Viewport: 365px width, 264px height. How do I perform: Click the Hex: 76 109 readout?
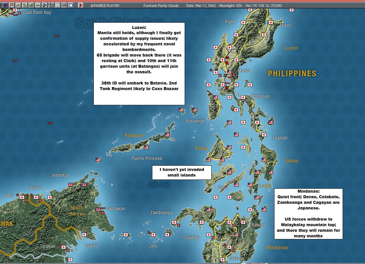click(x=255, y=6)
